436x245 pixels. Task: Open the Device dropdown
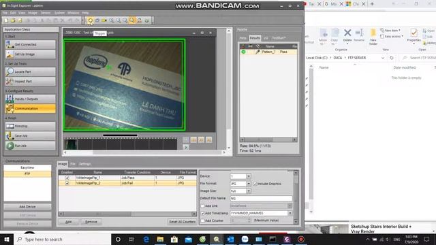[x=249, y=176]
